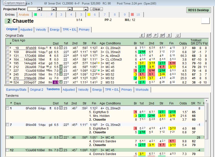Tick checkbox for past race 3 (17Oct08)
215x157 pixels.
pos(7,56)
